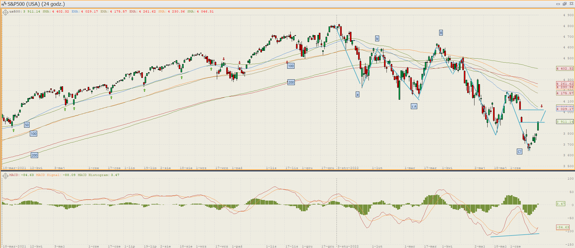The image size is (575, 248).
Task: Click the 'us500' symbol legend label
Action: coord(15,12)
